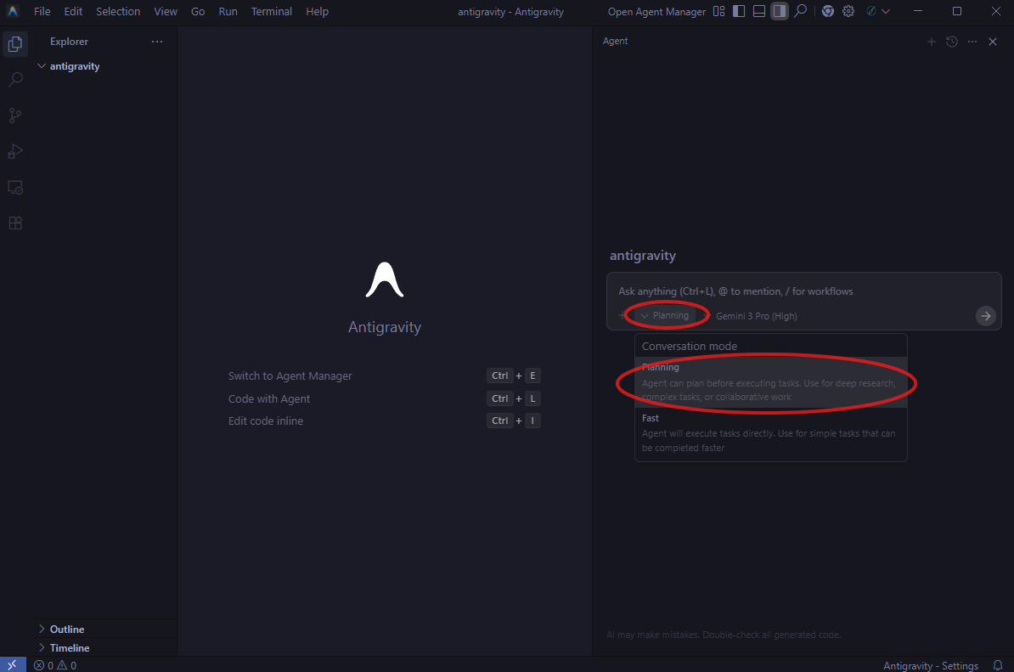This screenshot has width=1014, height=672.
Task: Select Planning conversation mode option
Action: coord(771,382)
